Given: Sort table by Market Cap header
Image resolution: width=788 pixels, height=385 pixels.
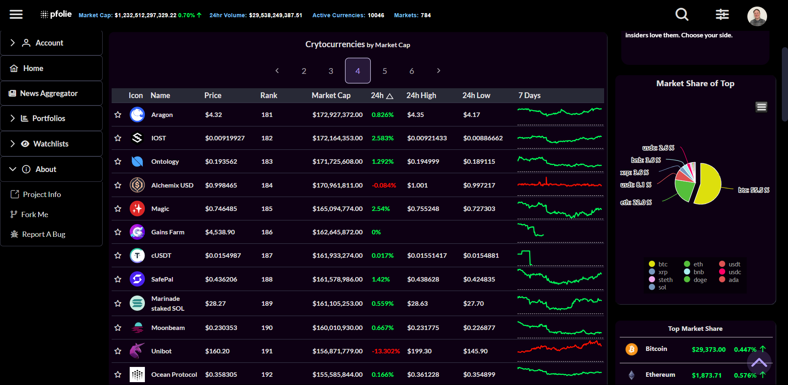Looking at the screenshot, I should point(331,95).
